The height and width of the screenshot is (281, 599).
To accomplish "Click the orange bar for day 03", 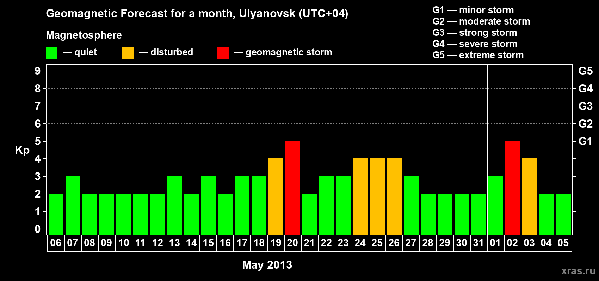I will click(x=530, y=196).
